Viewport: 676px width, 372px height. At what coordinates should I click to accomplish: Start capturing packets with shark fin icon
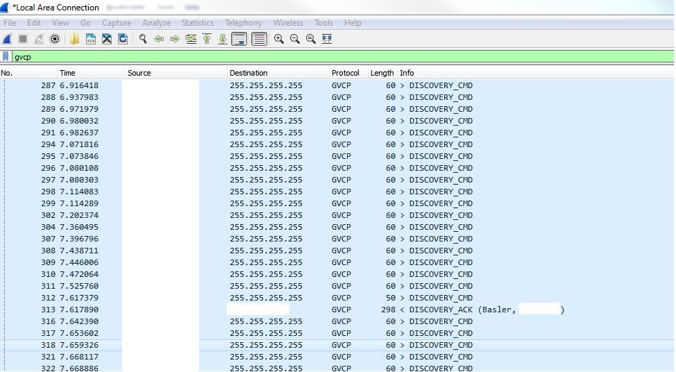pos(7,40)
